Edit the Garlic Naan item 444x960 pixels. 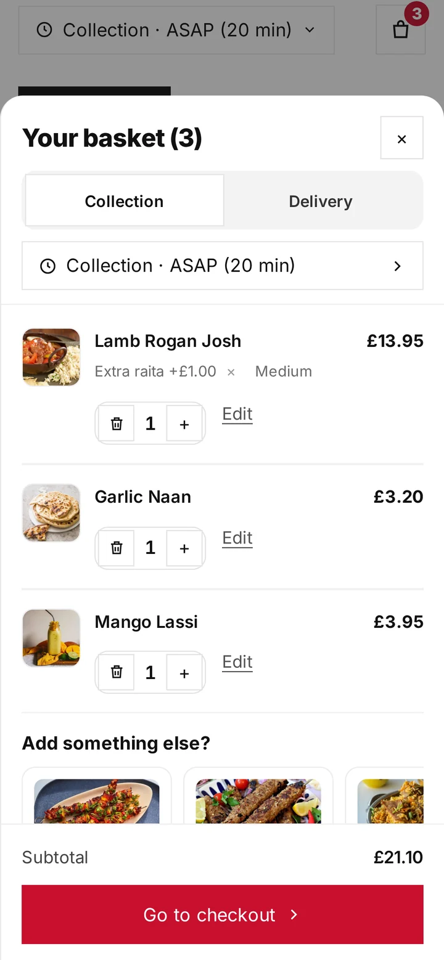click(237, 538)
